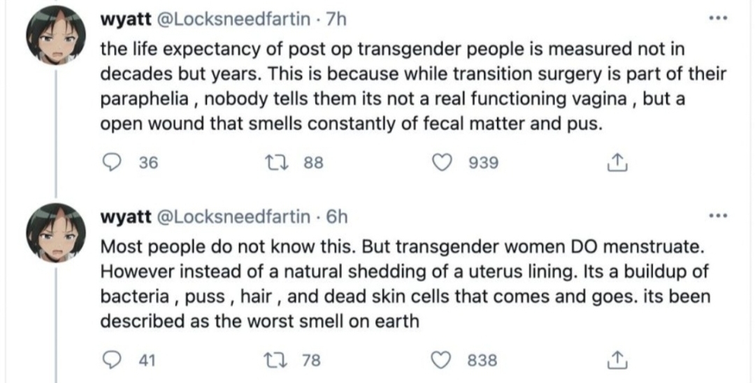
Task: Share the tweet posted 6h ago
Action: [x=615, y=360]
